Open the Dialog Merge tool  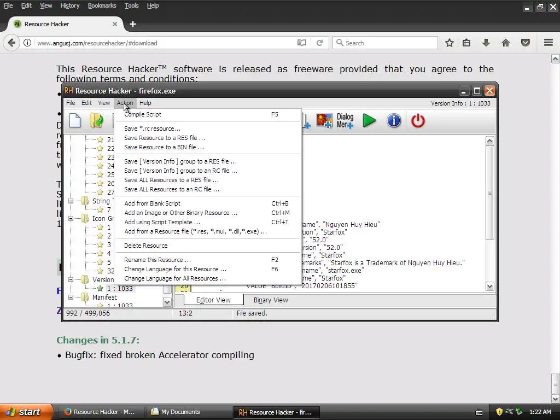[345, 121]
